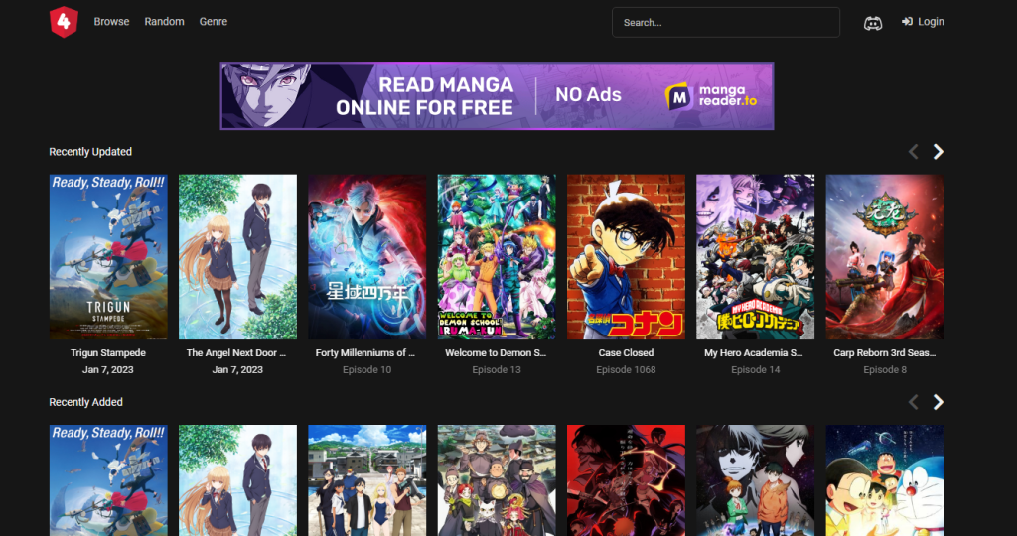Show previous Recently Added items arrow

click(914, 402)
